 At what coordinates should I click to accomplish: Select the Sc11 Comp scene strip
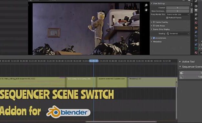click(81, 82)
